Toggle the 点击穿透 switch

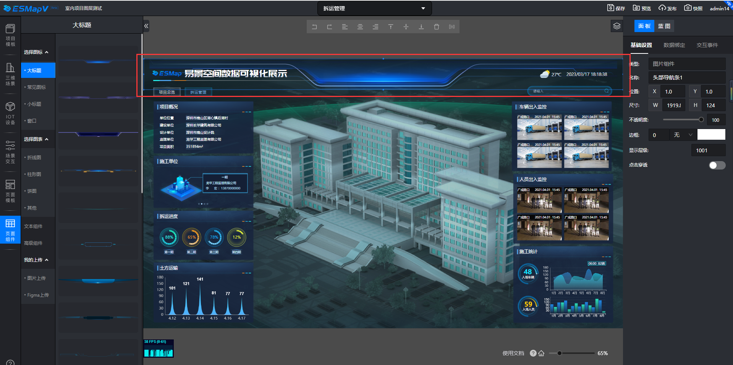point(717,165)
